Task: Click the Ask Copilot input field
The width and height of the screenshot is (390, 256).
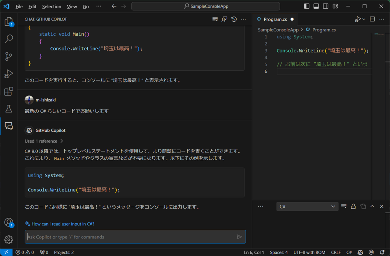Action: [x=130, y=237]
